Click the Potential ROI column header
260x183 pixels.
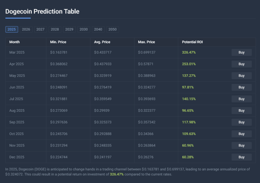pyautogui.click(x=192, y=42)
